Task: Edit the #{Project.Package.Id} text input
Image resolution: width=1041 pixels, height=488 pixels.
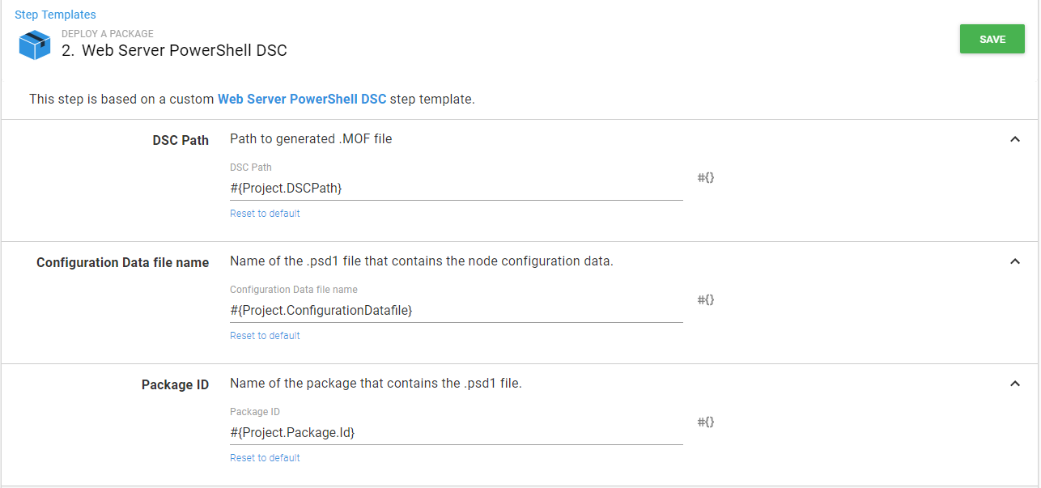Action: coord(456,432)
